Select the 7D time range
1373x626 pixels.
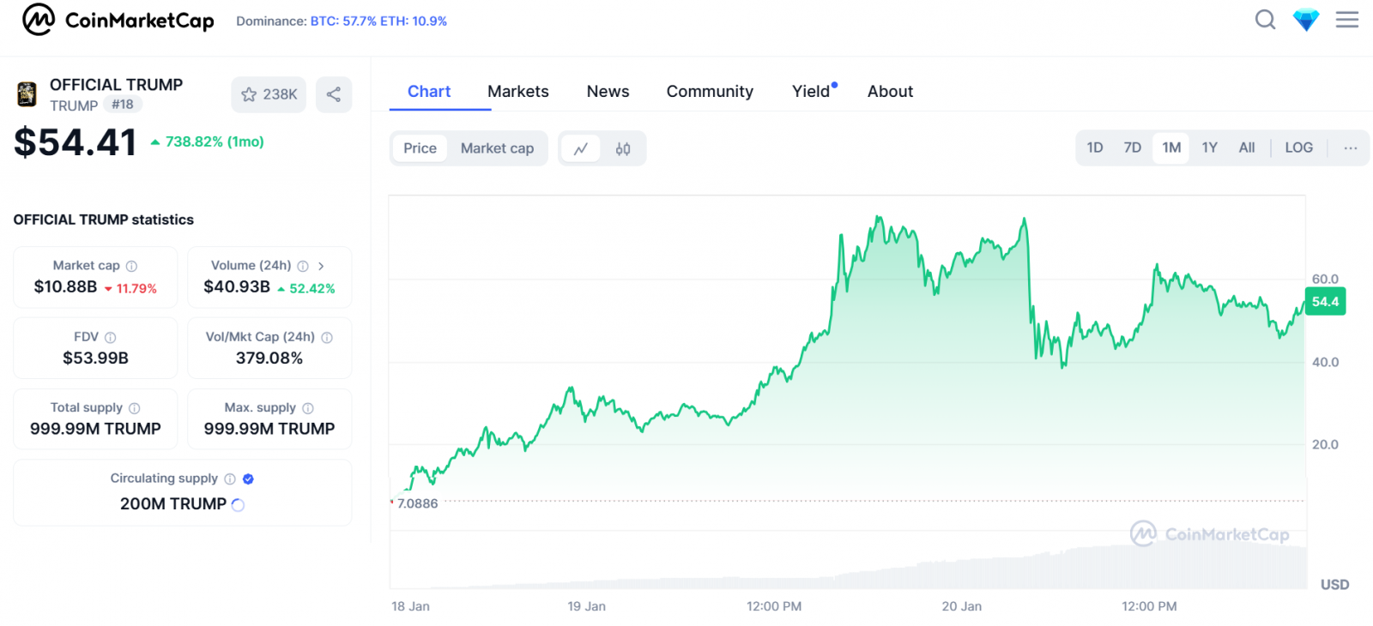pyautogui.click(x=1132, y=147)
